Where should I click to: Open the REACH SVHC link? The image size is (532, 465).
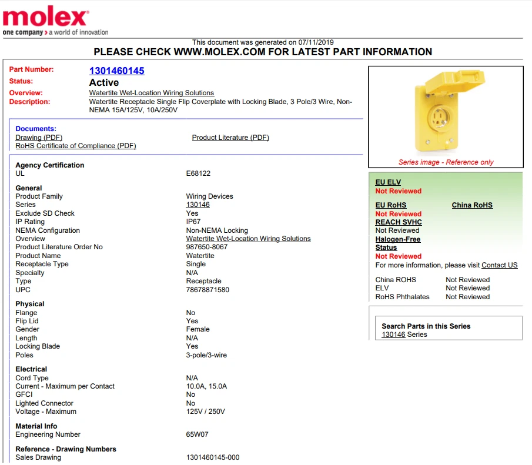tap(398, 222)
